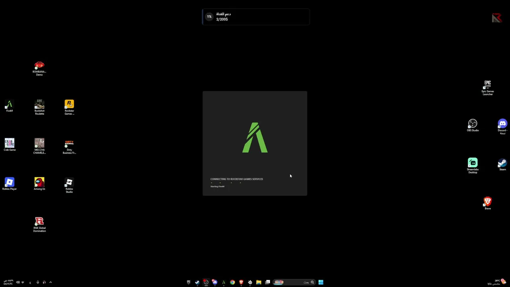
Task: Open Discord from the taskbar
Action: (215, 282)
